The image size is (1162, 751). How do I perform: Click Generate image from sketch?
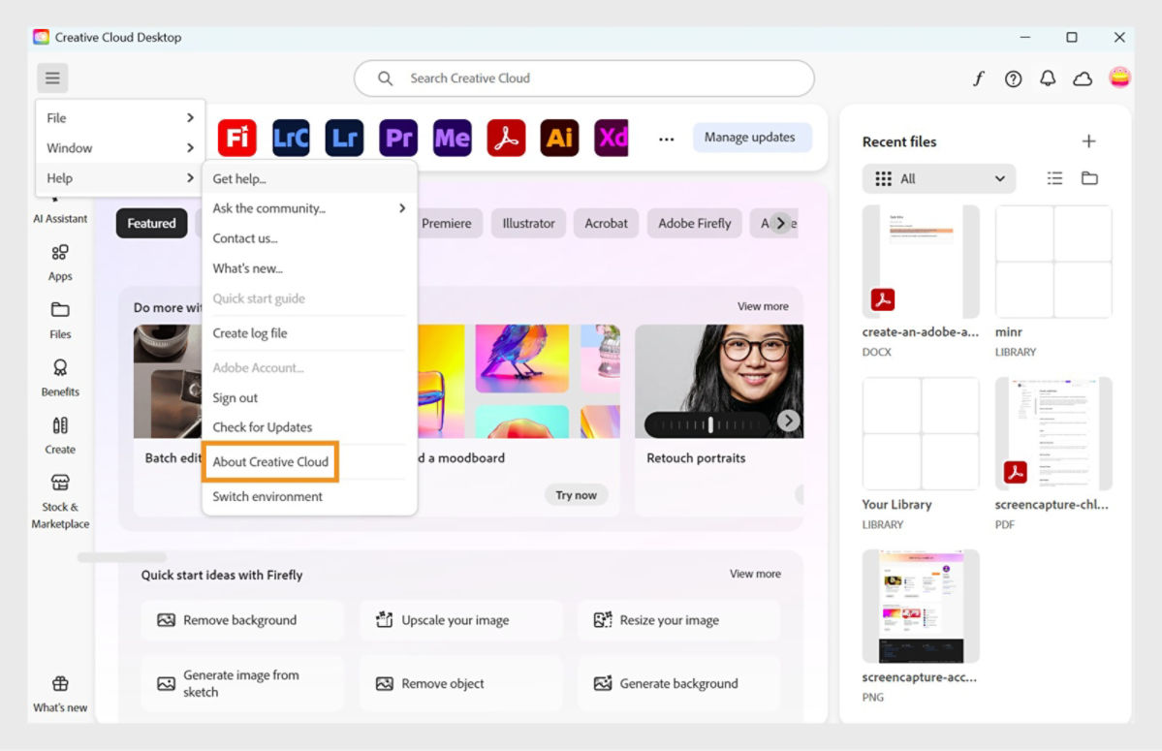pos(242,683)
